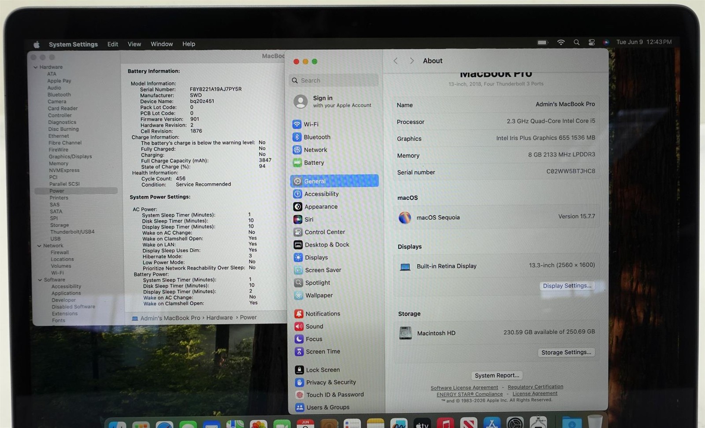
Task: Go back in System Settings
Action: tap(396, 61)
